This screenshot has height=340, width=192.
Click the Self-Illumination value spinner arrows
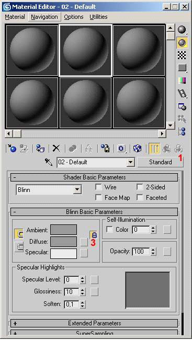point(153,230)
